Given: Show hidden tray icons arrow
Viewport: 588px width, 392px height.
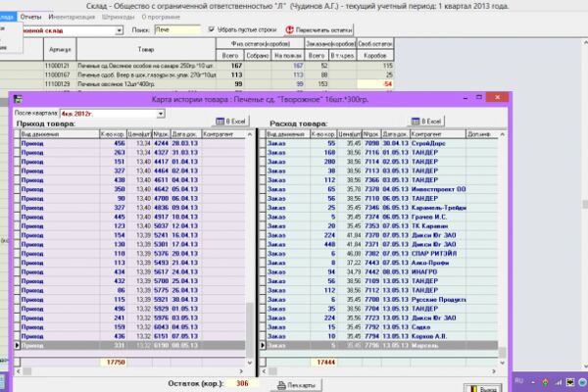Looking at the screenshot, I should pyautogui.click(x=533, y=382).
